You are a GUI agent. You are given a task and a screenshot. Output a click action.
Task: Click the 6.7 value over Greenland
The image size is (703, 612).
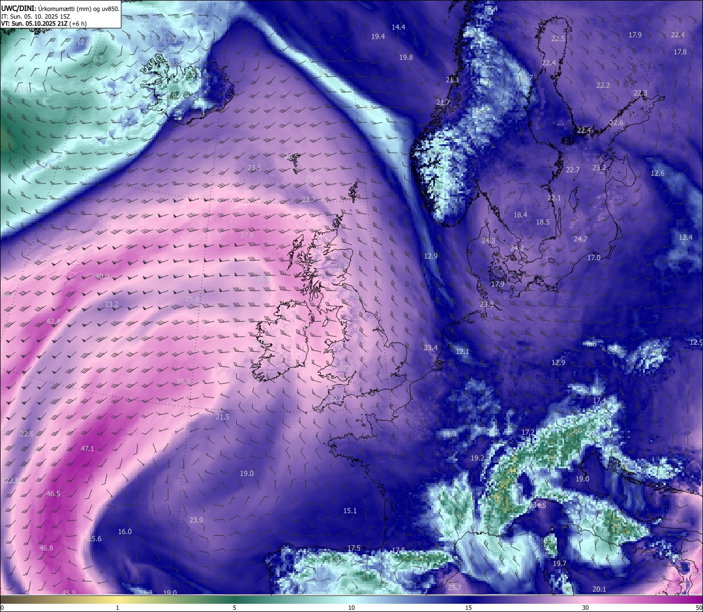coord(98,59)
